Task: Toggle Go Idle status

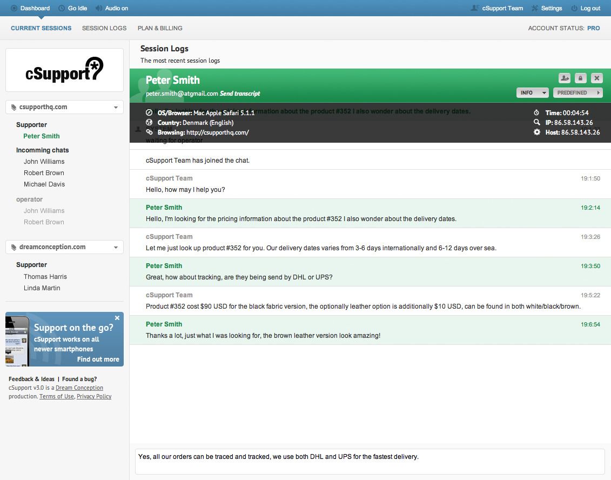Action: [x=62, y=8]
